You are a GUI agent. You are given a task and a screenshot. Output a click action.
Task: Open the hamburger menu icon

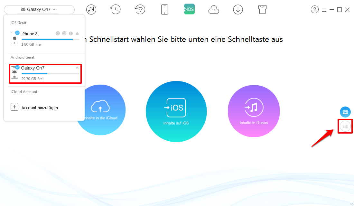(324, 10)
